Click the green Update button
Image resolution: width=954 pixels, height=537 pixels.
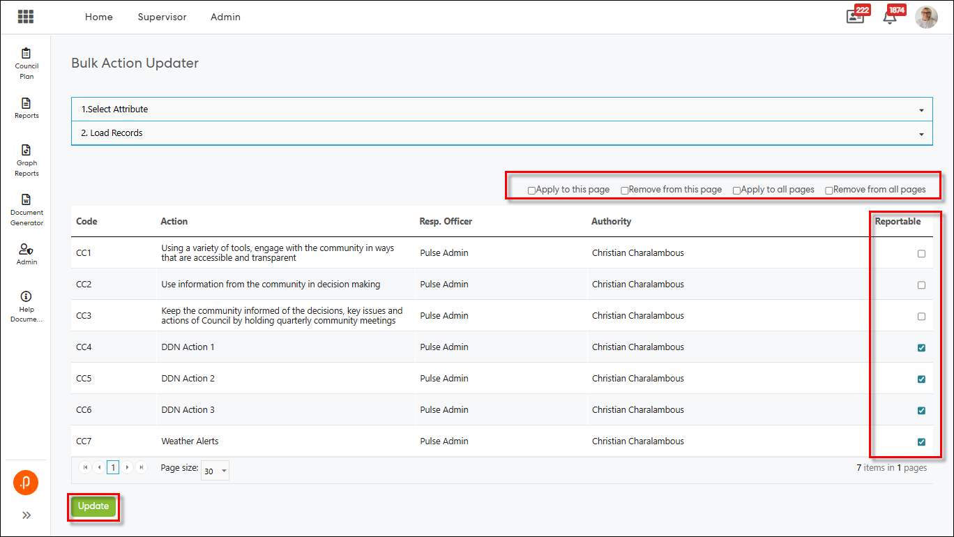point(93,506)
